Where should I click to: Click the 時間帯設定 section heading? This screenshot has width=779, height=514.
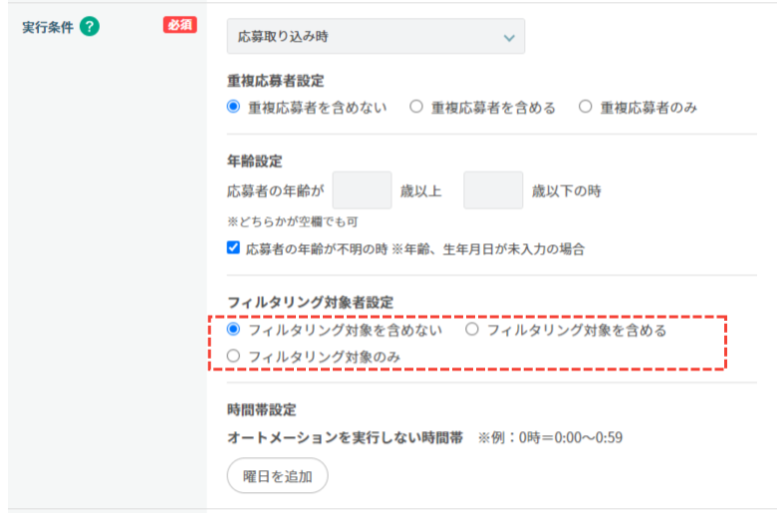262,409
